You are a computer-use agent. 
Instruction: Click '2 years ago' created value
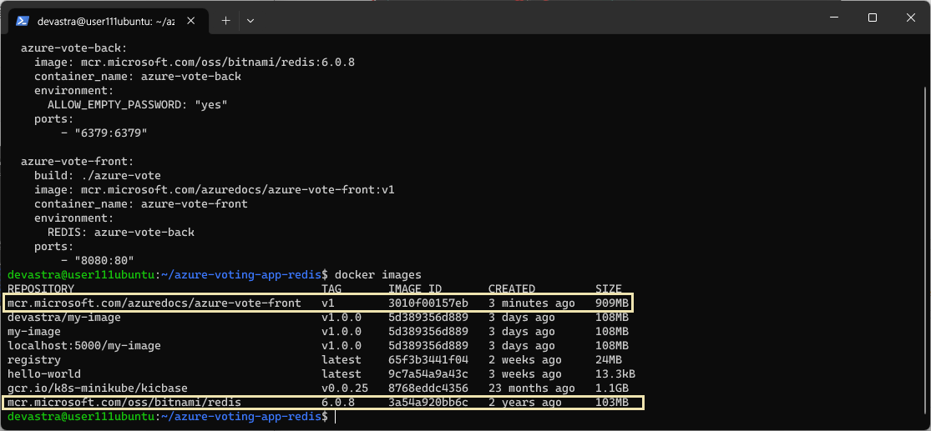coord(525,403)
